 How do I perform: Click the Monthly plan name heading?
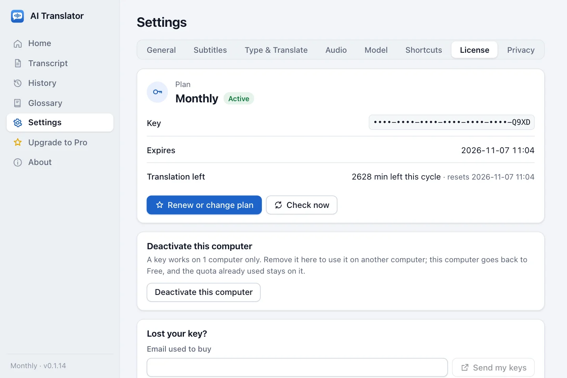196,98
